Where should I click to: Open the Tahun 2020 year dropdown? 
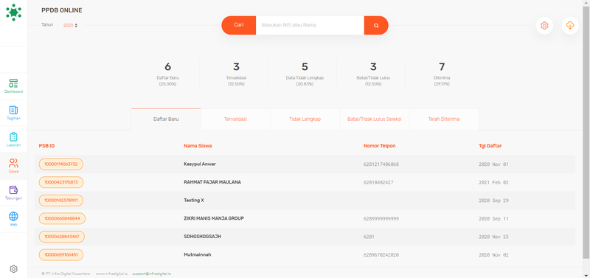70,25
